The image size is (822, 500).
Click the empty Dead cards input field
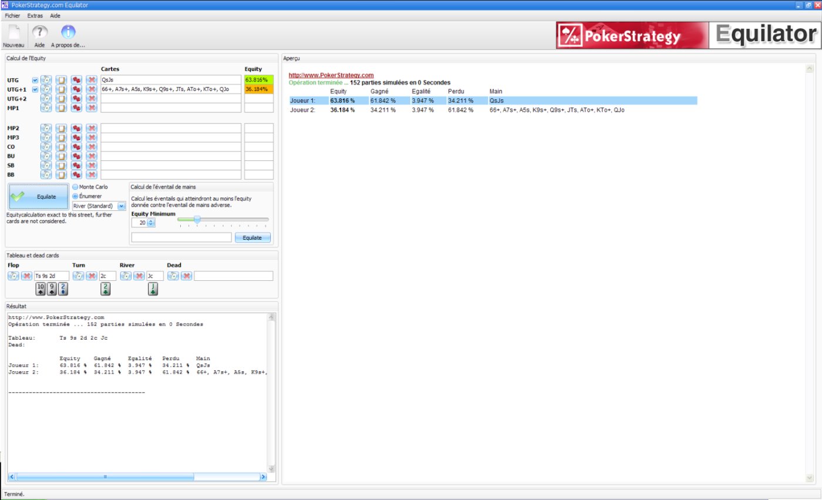[x=234, y=276]
